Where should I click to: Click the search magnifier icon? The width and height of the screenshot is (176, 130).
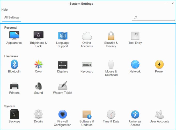(x=136, y=18)
